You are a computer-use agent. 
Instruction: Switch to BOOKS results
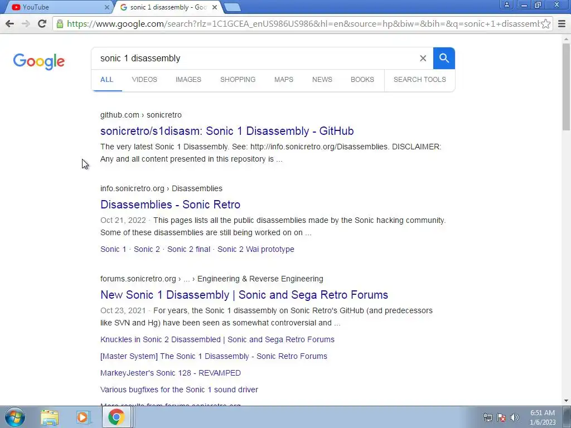362,80
